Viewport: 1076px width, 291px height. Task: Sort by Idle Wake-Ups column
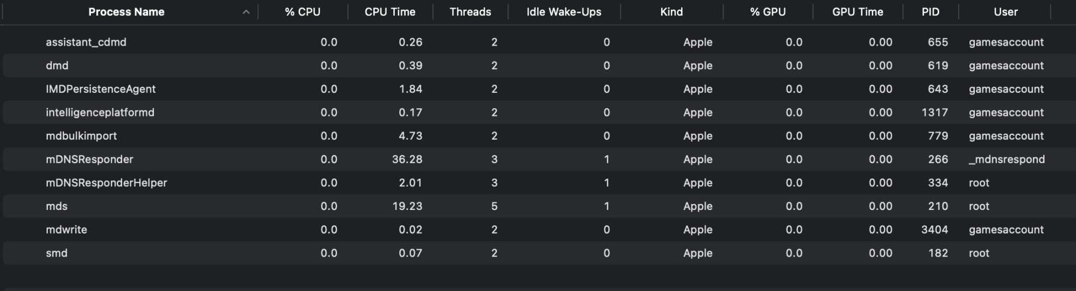click(x=563, y=12)
